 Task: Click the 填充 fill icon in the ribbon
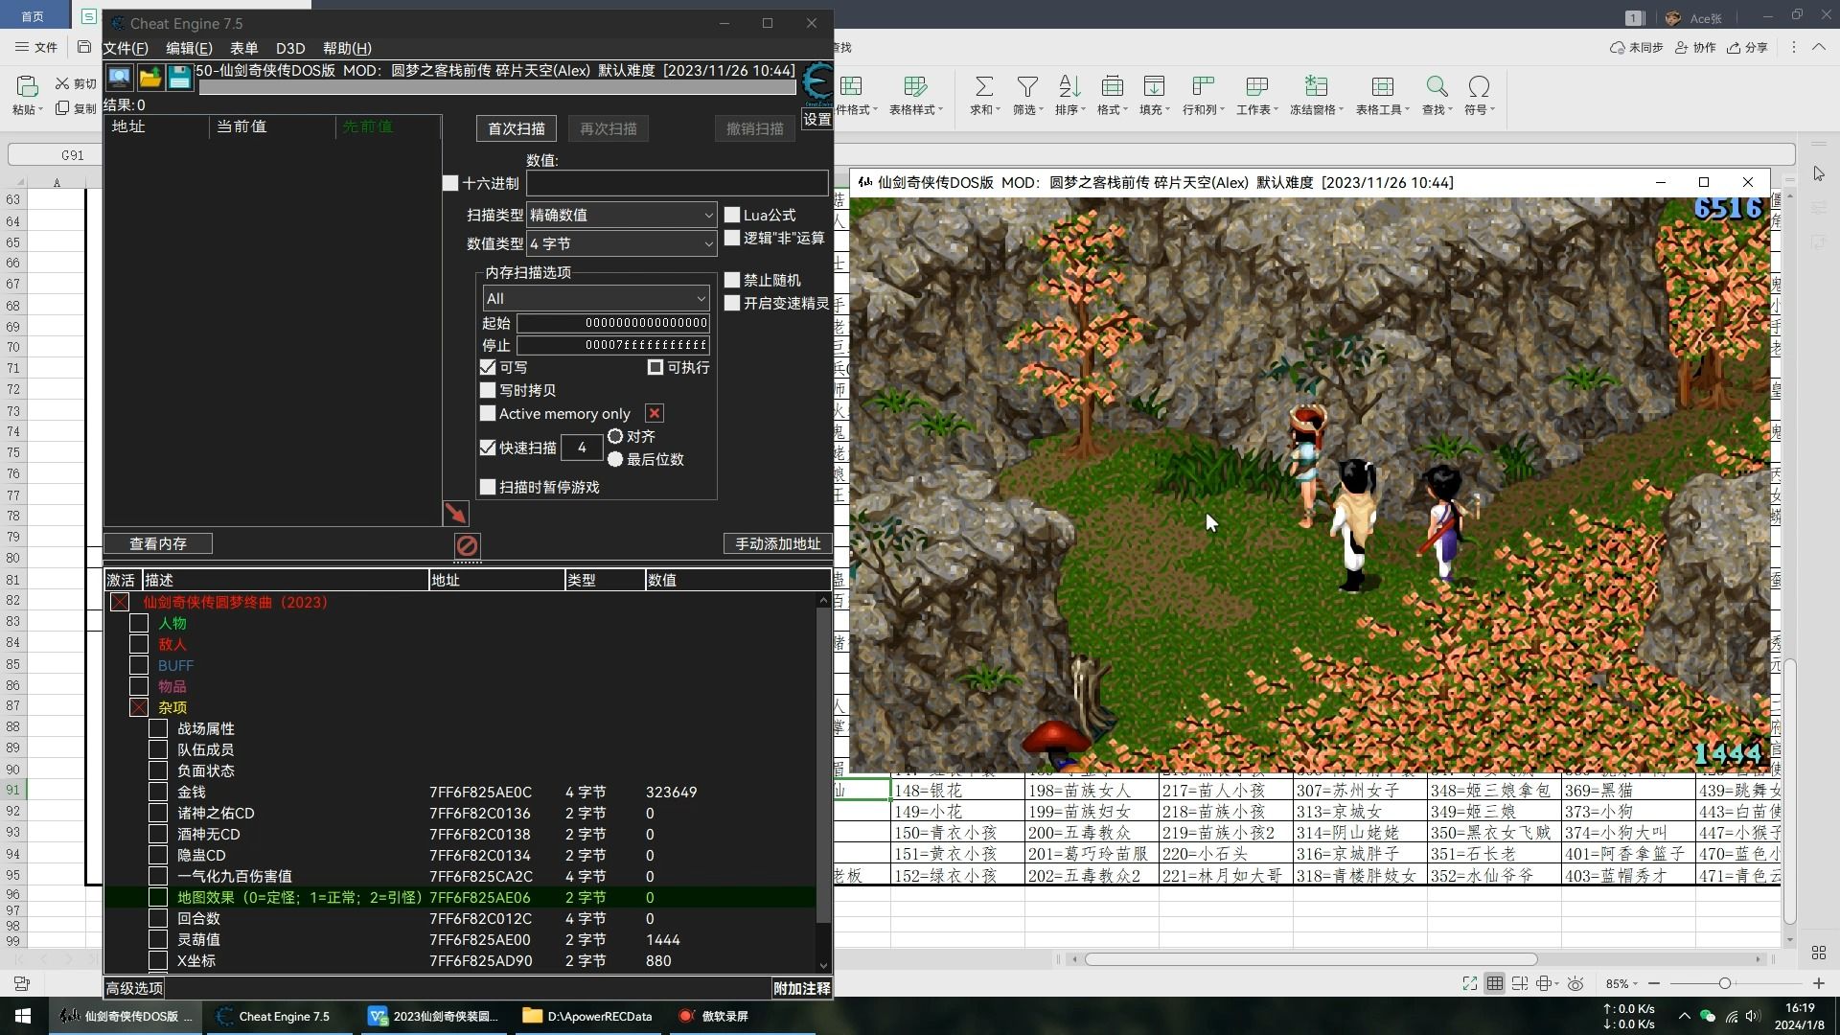1154,87
